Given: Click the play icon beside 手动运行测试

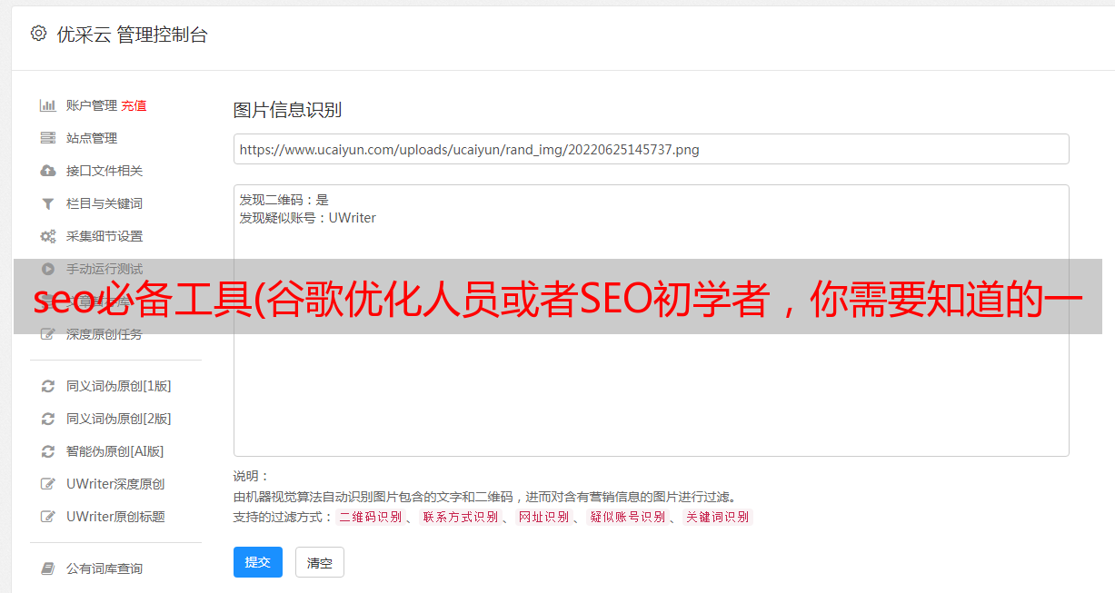Looking at the screenshot, I should click(x=48, y=269).
